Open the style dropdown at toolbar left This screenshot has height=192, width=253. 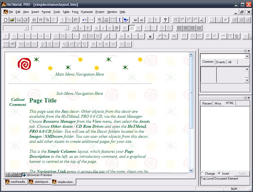coord(26,28)
